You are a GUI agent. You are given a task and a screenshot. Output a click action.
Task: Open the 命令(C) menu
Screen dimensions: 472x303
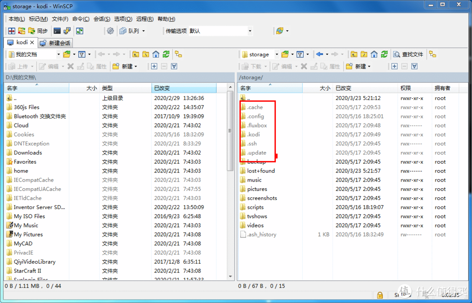tap(81, 19)
